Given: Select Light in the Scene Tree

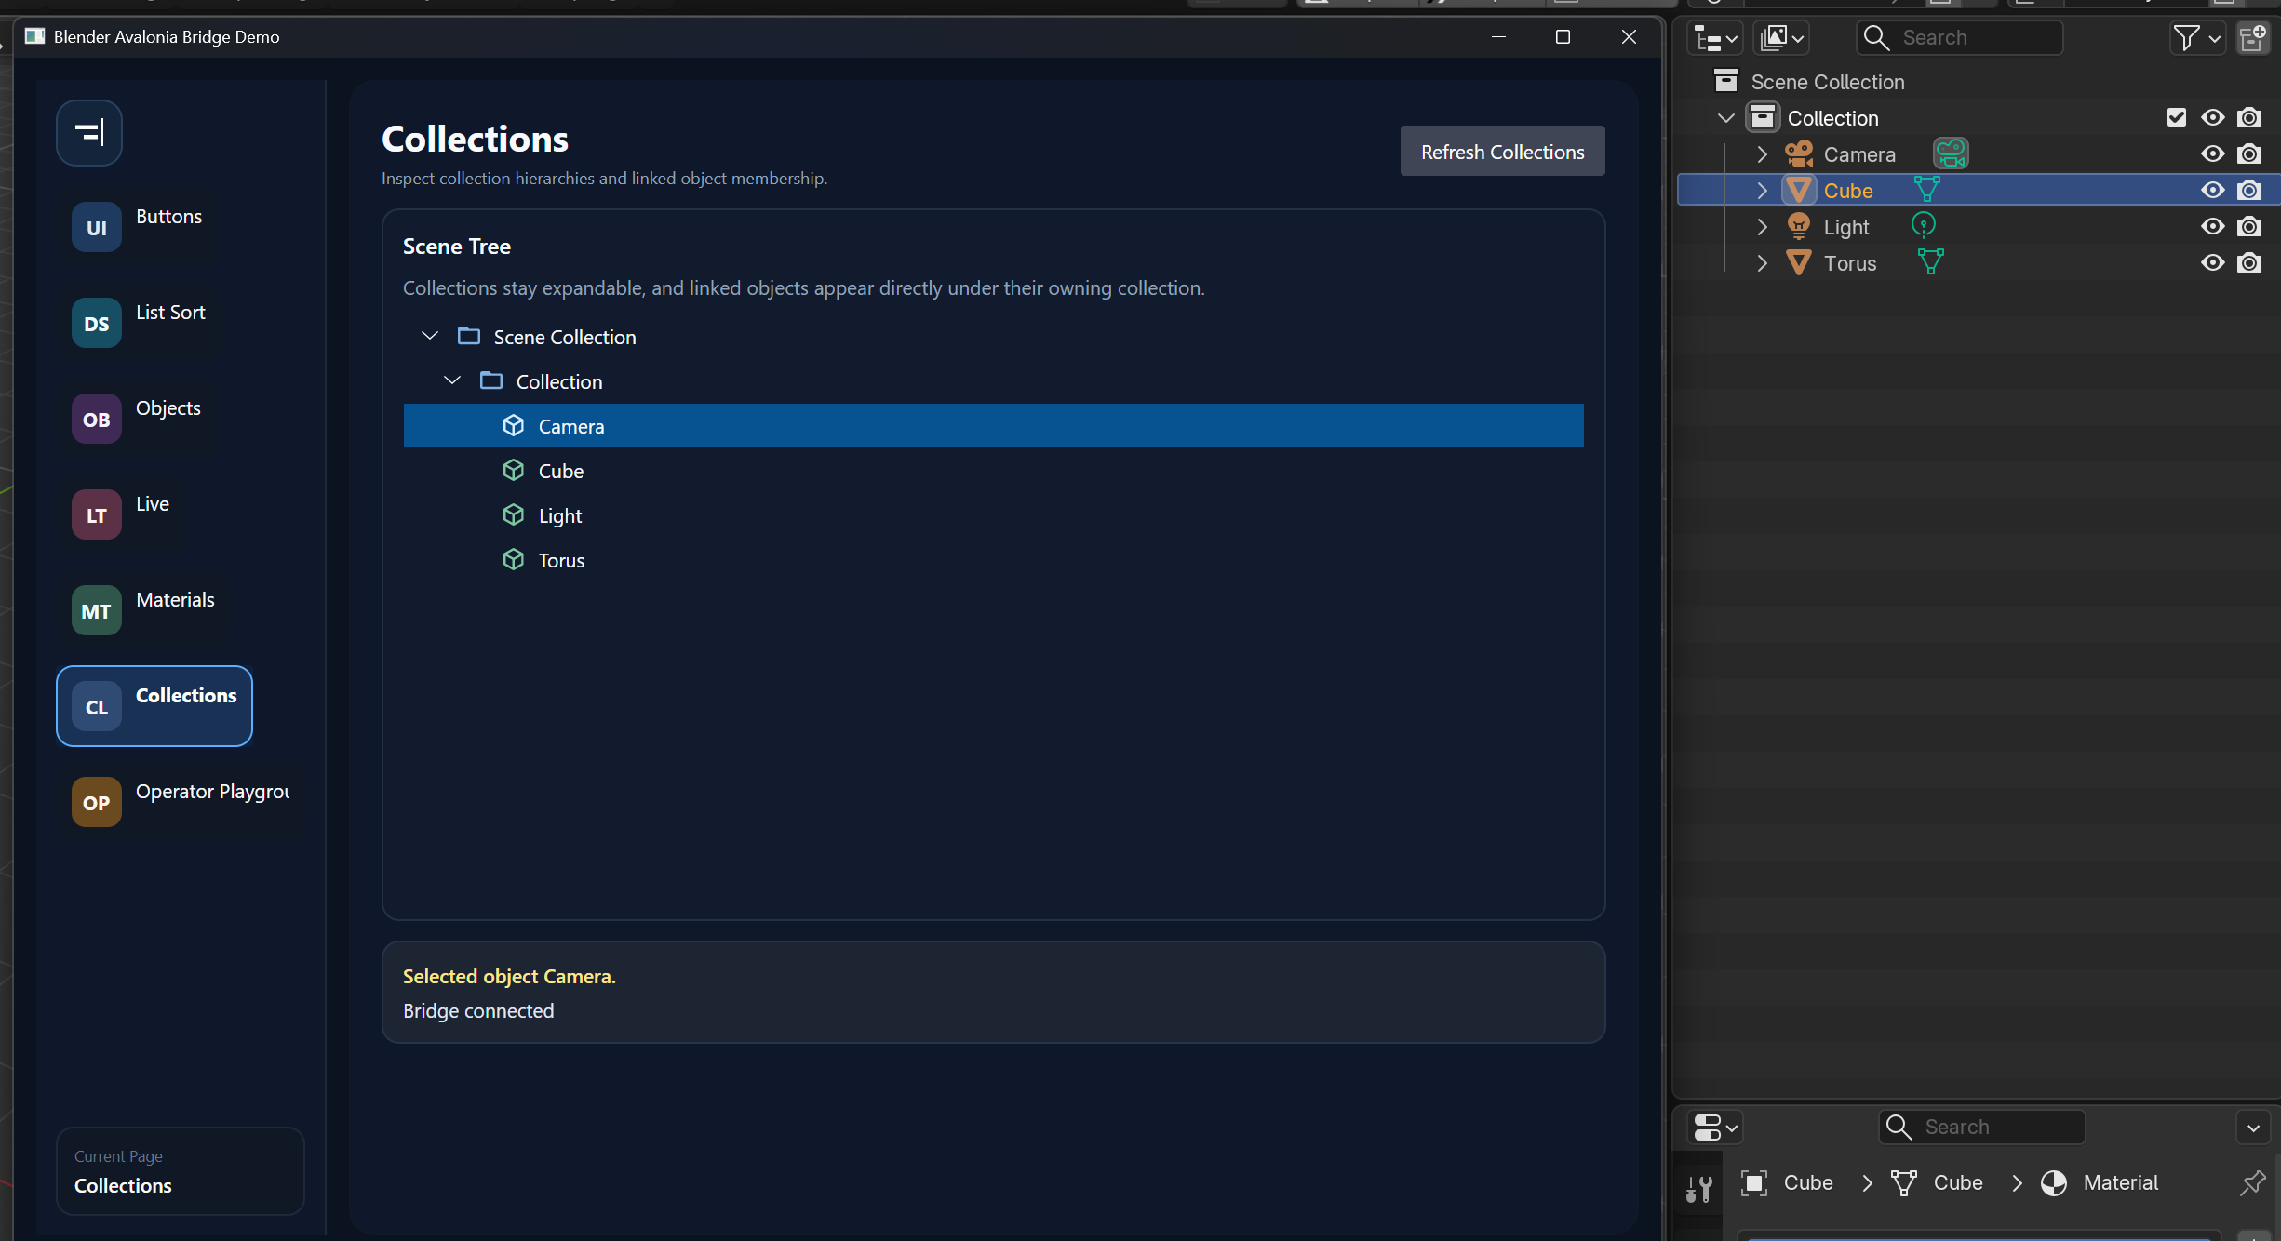Looking at the screenshot, I should pyautogui.click(x=993, y=514).
